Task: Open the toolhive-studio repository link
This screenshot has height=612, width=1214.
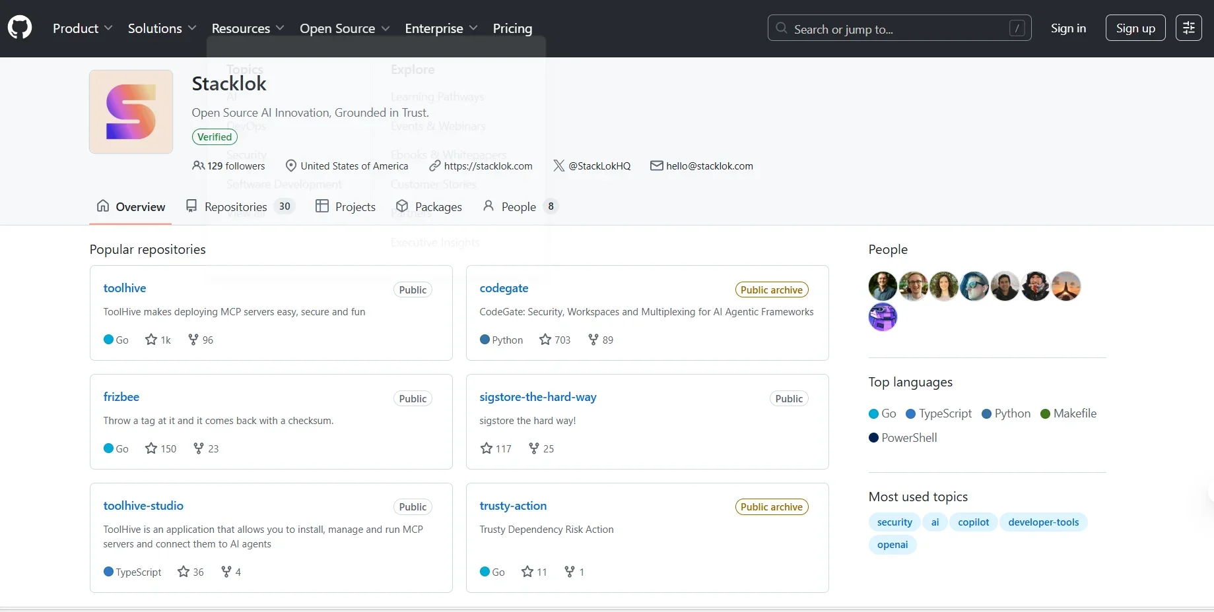Action: tap(143, 506)
